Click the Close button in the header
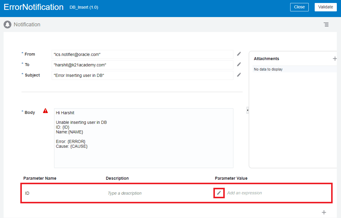Image resolution: width=341 pixels, height=218 pixels. (x=299, y=7)
